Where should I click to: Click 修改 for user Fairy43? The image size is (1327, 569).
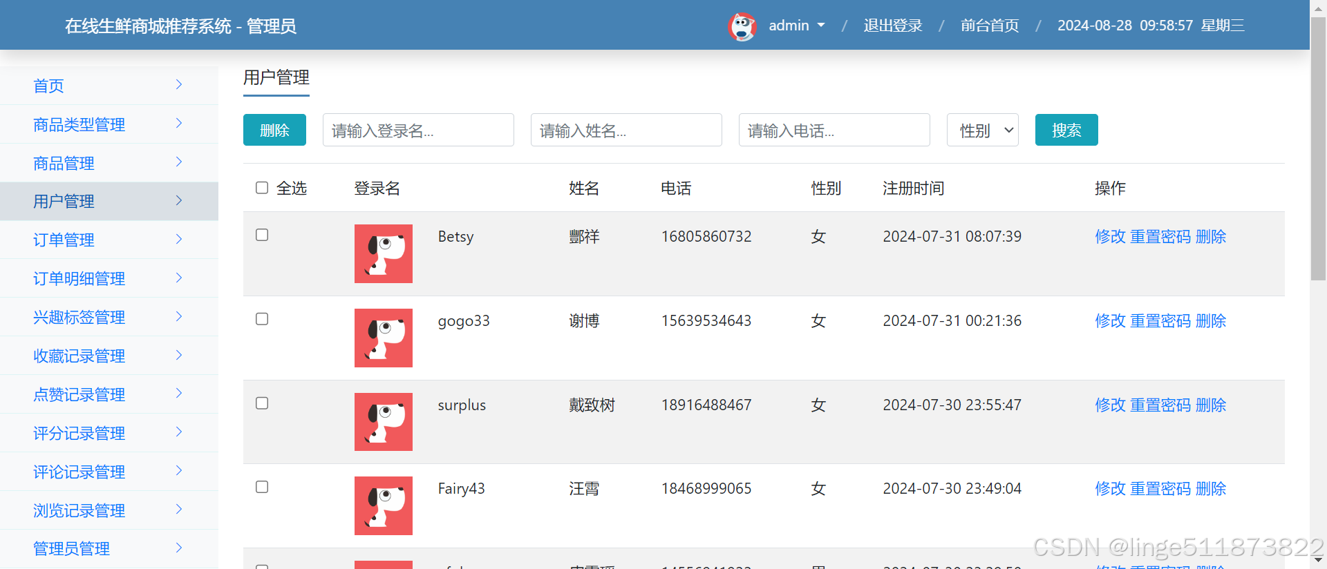click(1111, 488)
